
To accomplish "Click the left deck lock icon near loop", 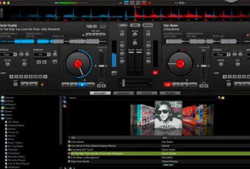I will click(42, 84).
